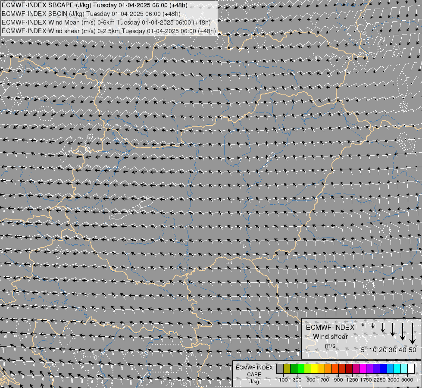Click the CAPE legend 5000 label
This screenshot has width=422, height=388.
pos(407,380)
